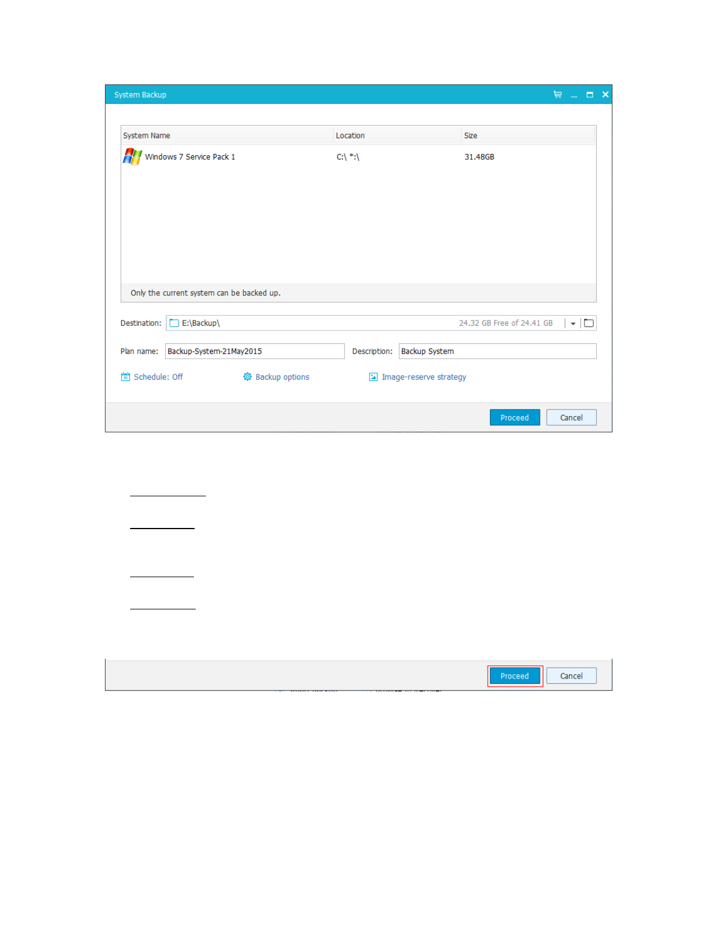The height and width of the screenshot is (927, 718).
Task: Click the Description field containing Backup System
Action: coord(497,351)
